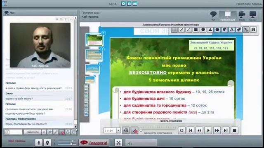Select the text 'A' tool

(x=232, y=30)
